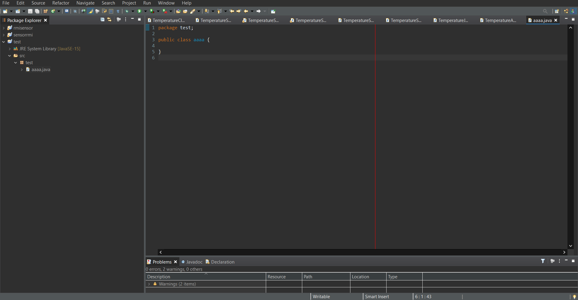
Task: Expand the sensorrmi project
Action: 4,35
